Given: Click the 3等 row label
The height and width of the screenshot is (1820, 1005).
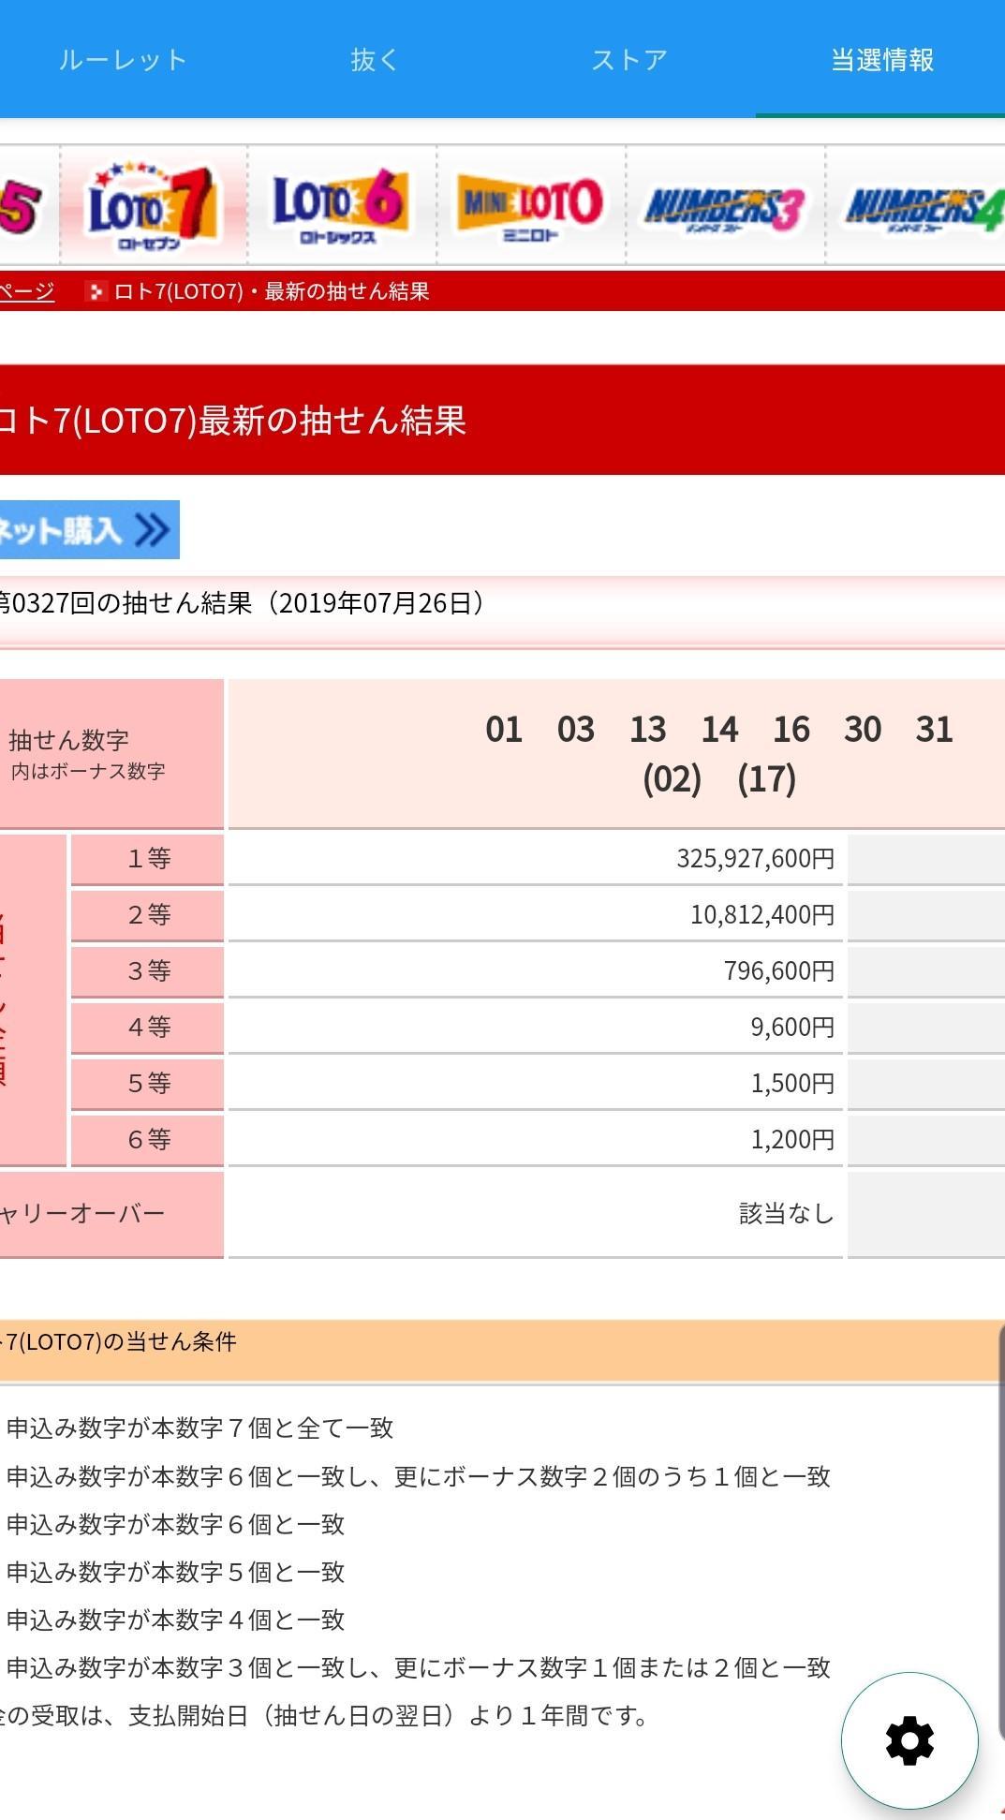Looking at the screenshot, I should [x=148, y=971].
